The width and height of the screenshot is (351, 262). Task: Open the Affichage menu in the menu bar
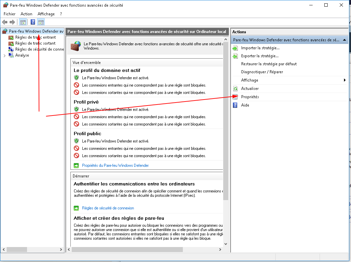(x=46, y=14)
